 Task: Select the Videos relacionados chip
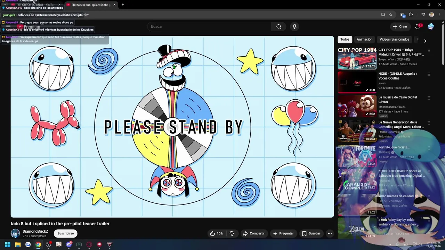[x=394, y=40]
